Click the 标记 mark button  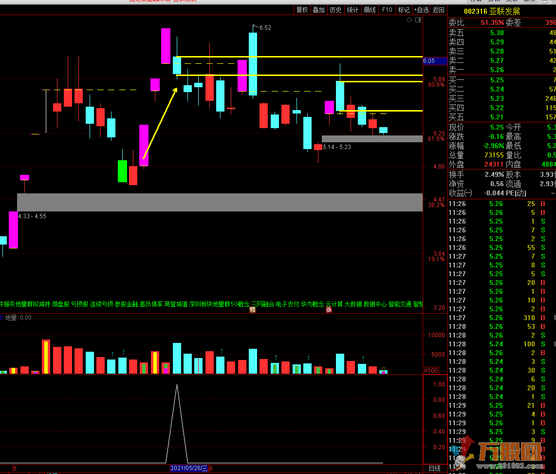coord(404,10)
